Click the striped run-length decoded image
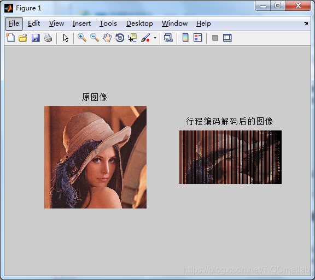 coord(230,157)
